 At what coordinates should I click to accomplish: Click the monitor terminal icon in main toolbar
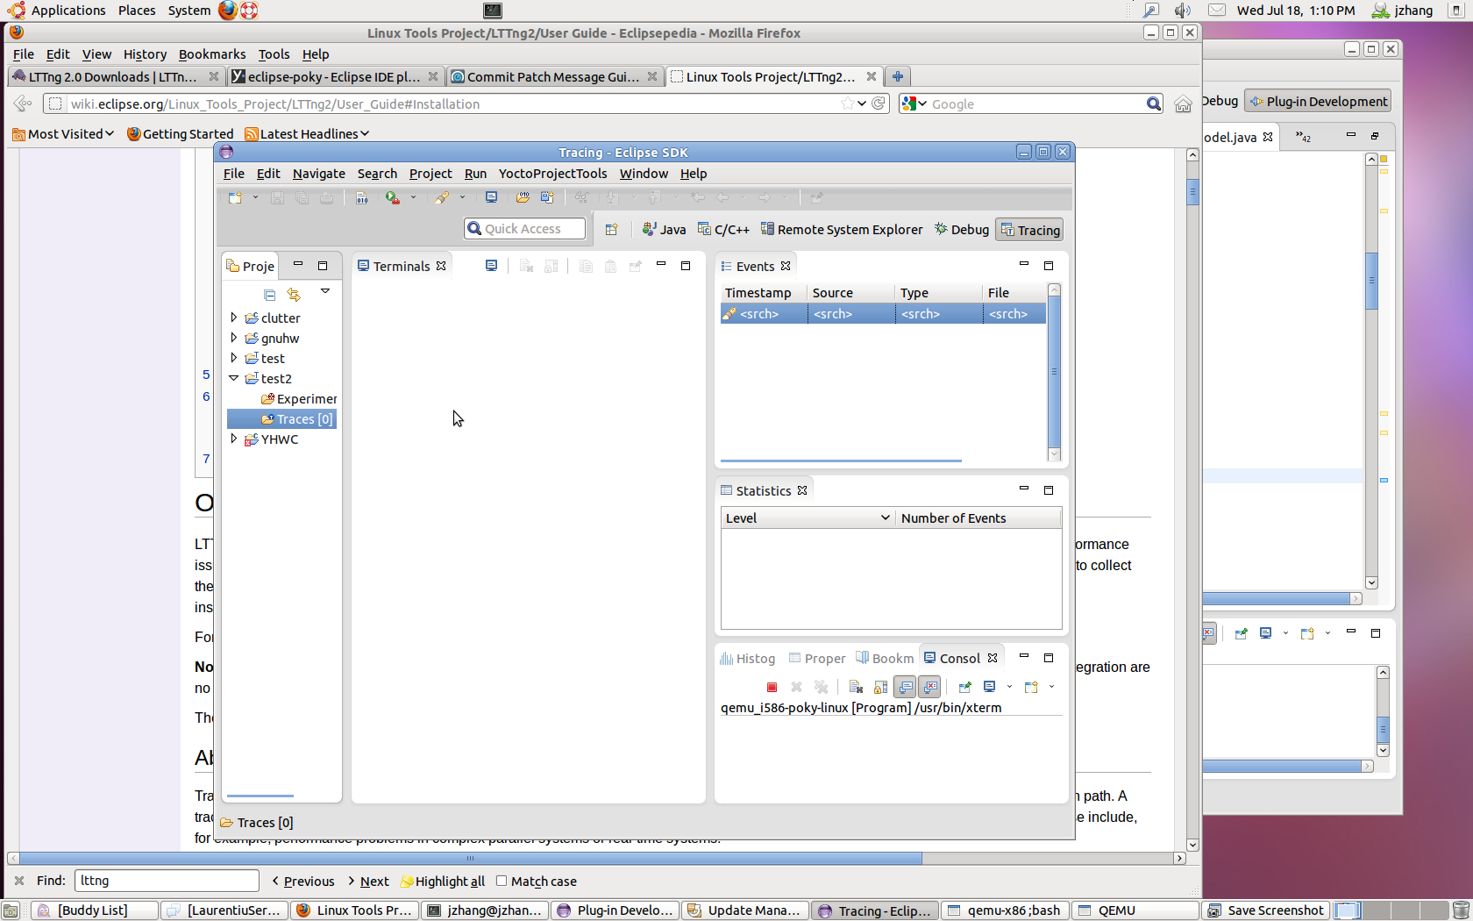(x=491, y=197)
